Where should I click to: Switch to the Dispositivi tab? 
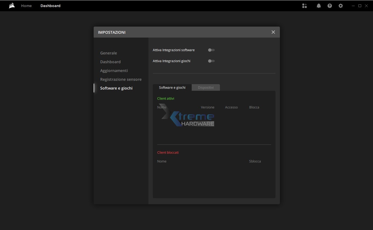(x=206, y=88)
